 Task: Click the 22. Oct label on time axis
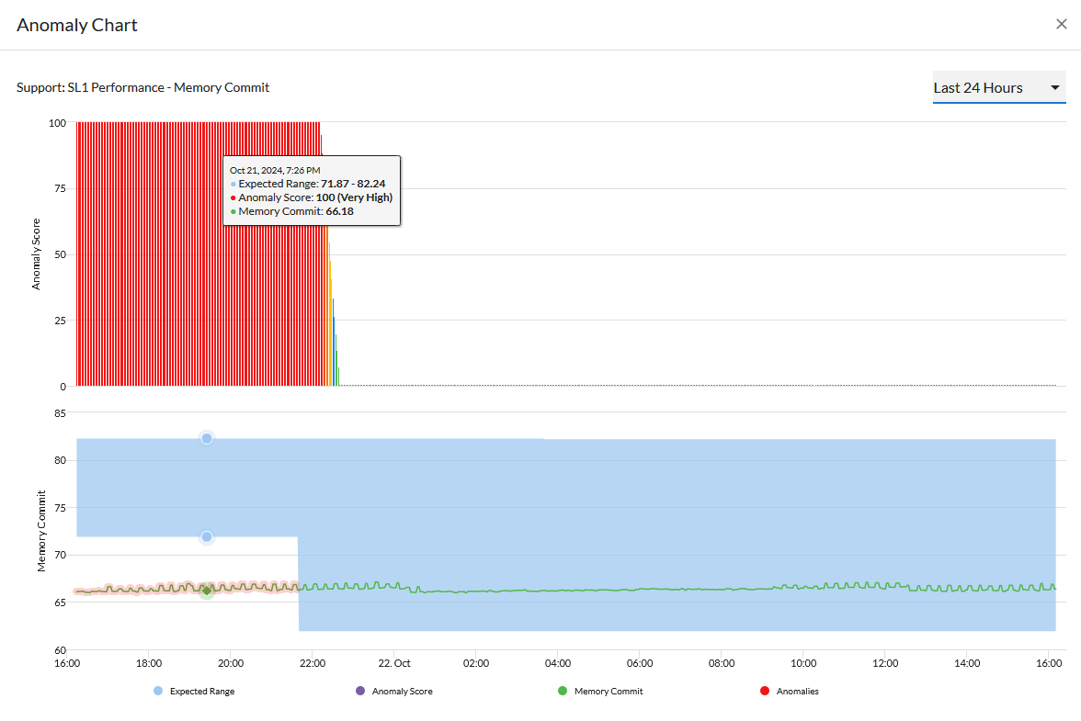(x=393, y=663)
